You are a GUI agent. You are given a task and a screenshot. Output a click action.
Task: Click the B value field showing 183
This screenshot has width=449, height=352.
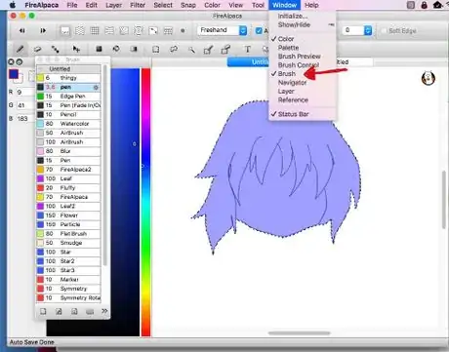(x=24, y=119)
